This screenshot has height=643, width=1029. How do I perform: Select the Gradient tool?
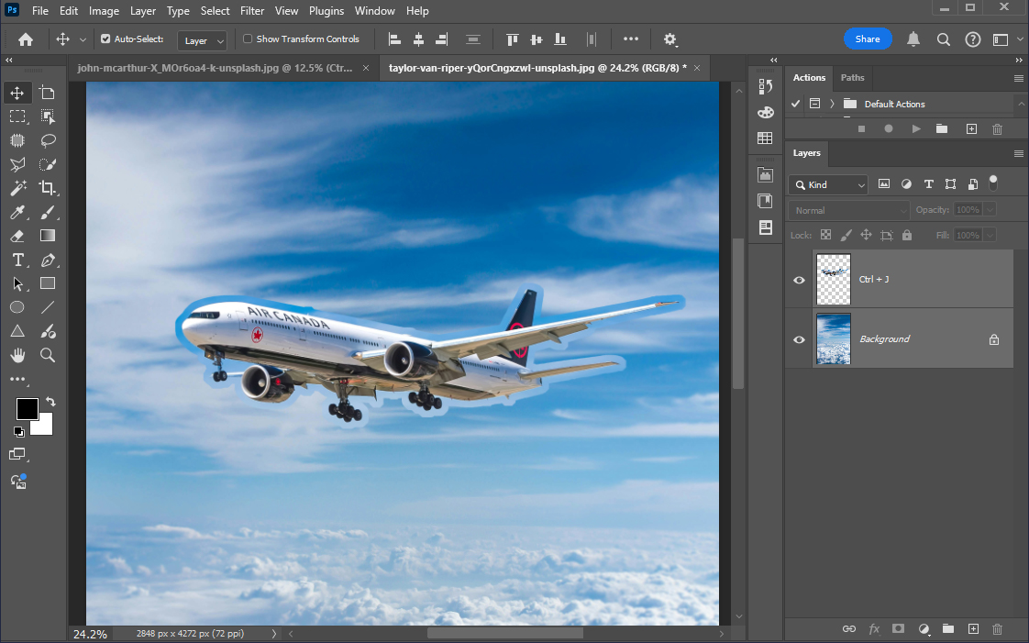[48, 236]
